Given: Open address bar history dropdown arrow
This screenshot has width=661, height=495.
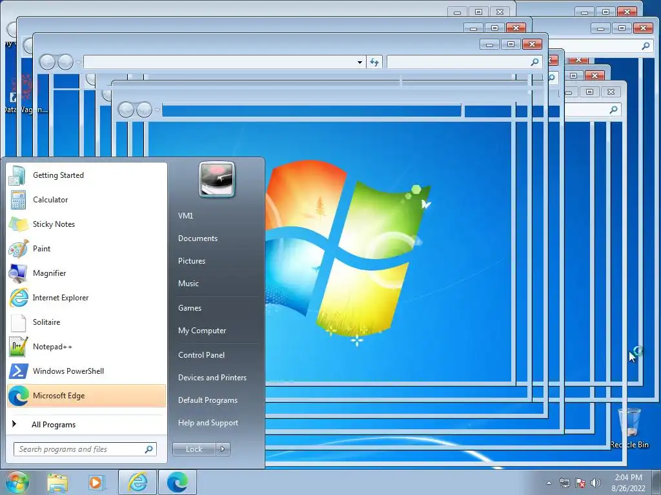Looking at the screenshot, I should (360, 63).
